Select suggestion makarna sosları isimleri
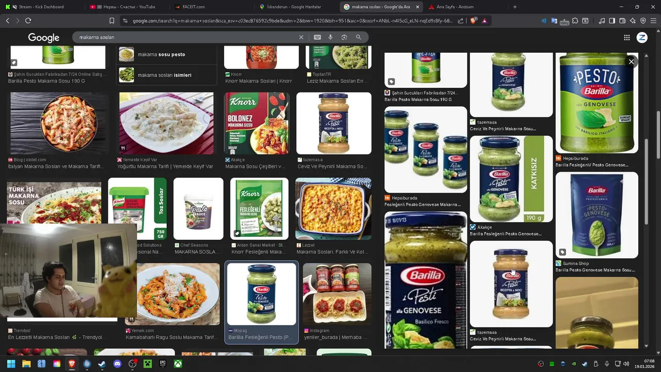Image resolution: width=661 pixels, height=372 pixels. coord(167,75)
